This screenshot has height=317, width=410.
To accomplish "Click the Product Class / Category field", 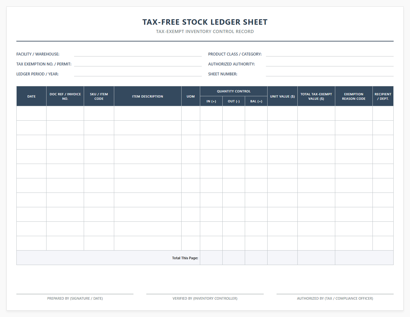I will [330, 54].
